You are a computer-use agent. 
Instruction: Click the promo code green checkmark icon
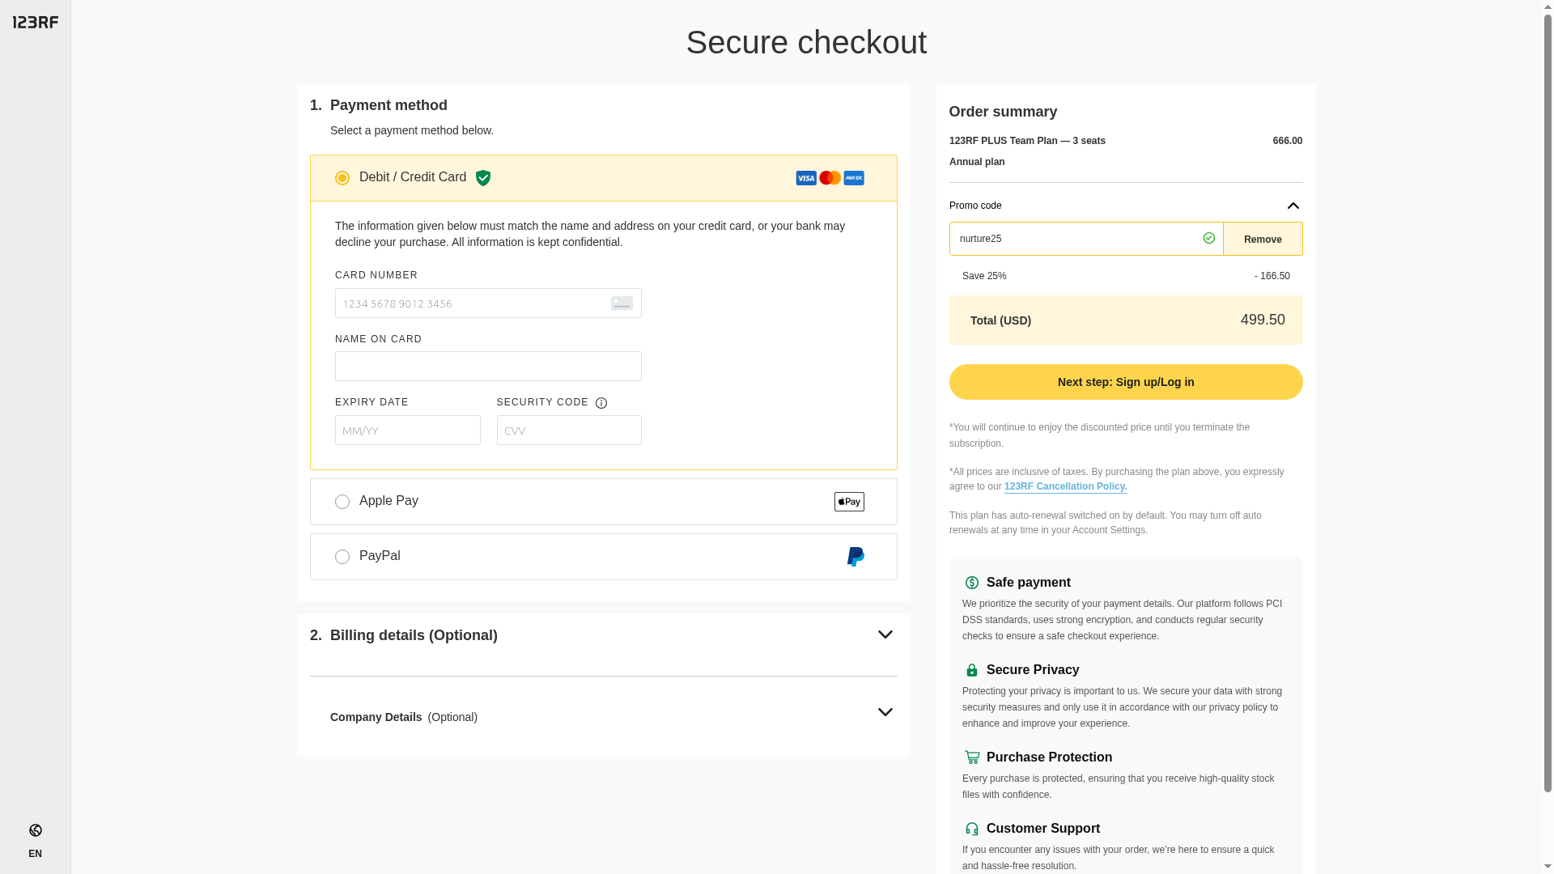click(1209, 238)
